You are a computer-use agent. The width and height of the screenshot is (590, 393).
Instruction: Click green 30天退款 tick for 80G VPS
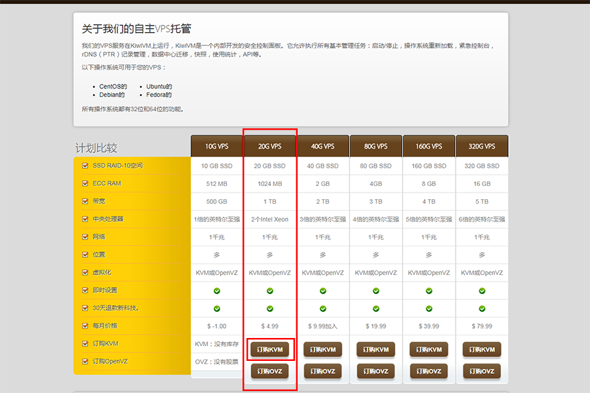pos(376,309)
